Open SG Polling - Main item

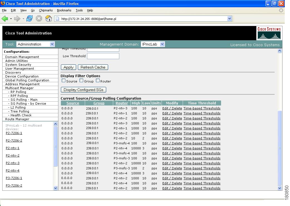point(24,100)
